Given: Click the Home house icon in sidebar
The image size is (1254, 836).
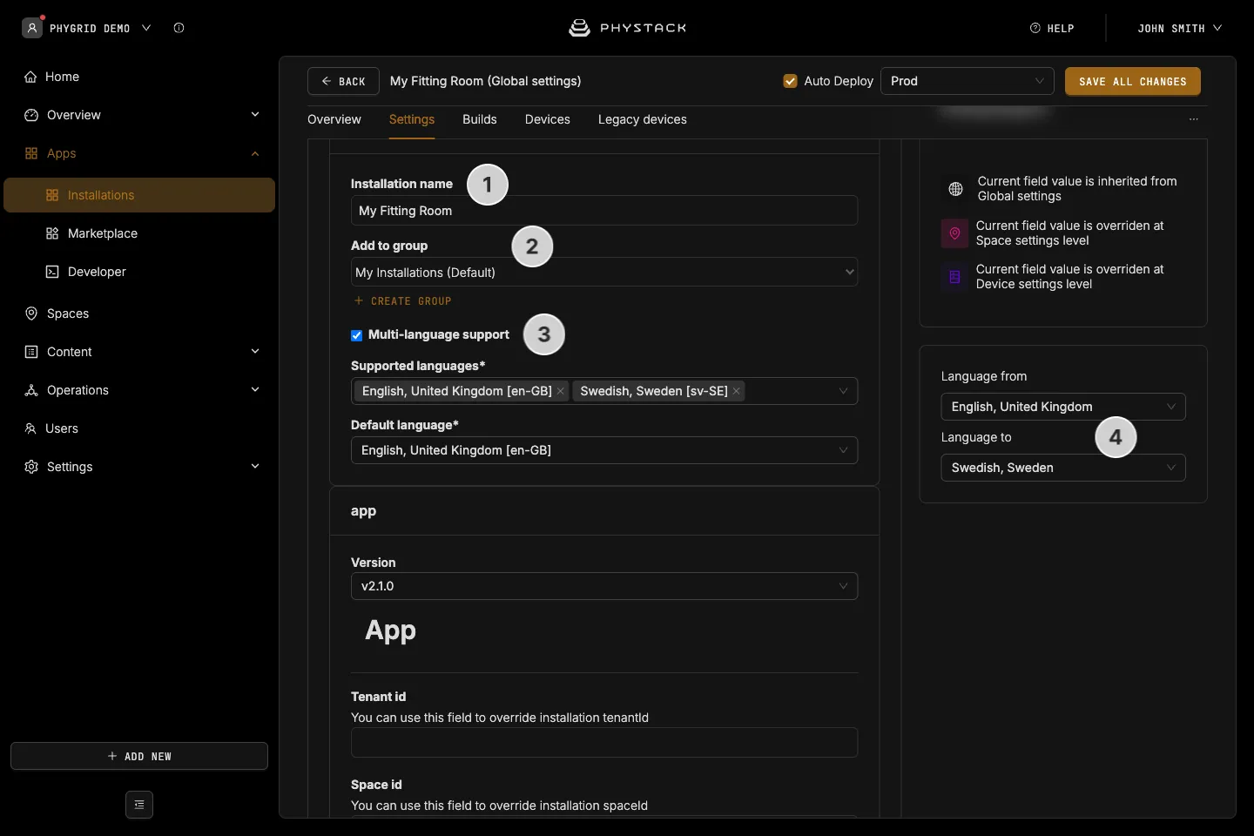Looking at the screenshot, I should pyautogui.click(x=30, y=77).
